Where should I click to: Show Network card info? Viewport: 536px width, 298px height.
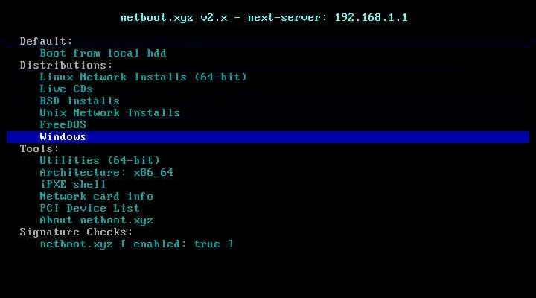point(96,197)
